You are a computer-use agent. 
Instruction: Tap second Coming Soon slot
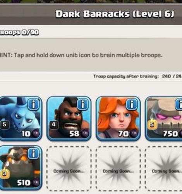pos(118,168)
